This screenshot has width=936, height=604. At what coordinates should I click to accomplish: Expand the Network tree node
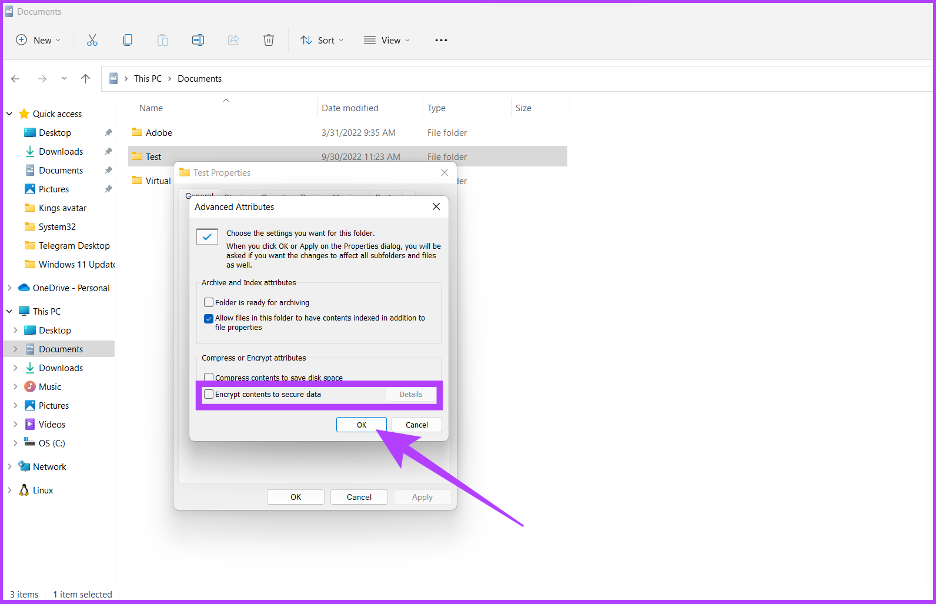(x=9, y=467)
